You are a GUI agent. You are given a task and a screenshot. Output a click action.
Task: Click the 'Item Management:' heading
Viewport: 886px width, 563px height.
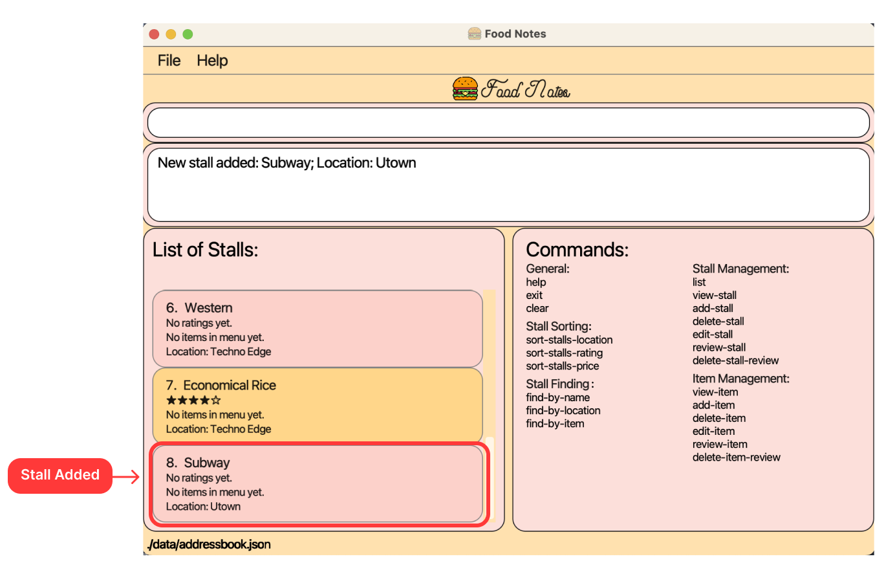tap(741, 378)
